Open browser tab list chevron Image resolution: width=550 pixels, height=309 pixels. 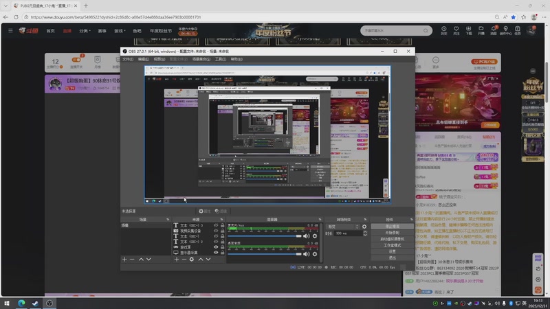pos(5,5)
